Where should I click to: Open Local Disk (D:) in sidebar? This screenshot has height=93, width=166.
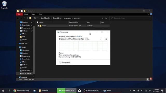click(x=27, y=73)
